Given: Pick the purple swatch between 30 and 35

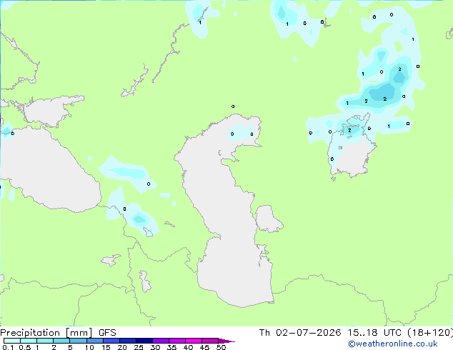Looking at the screenshot, I should coord(161,341).
